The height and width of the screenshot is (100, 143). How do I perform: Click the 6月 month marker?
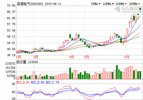[127, 57]
